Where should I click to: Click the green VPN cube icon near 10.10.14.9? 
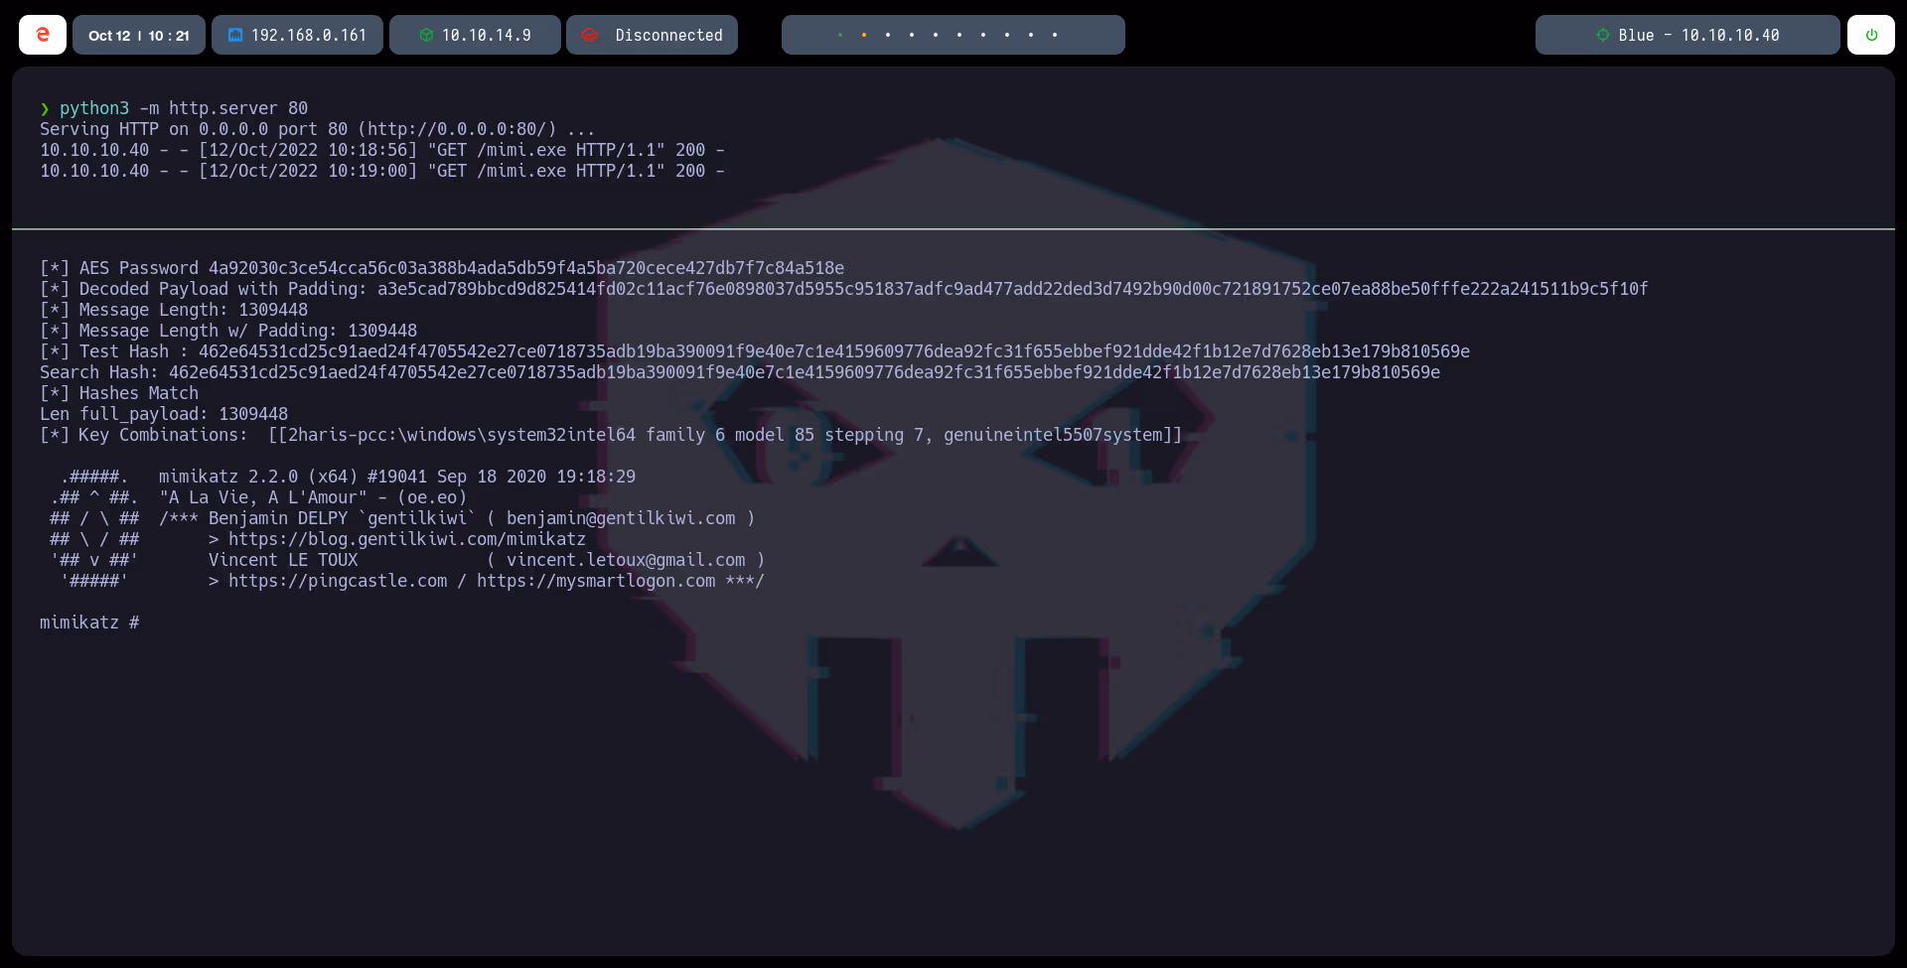[x=427, y=35]
